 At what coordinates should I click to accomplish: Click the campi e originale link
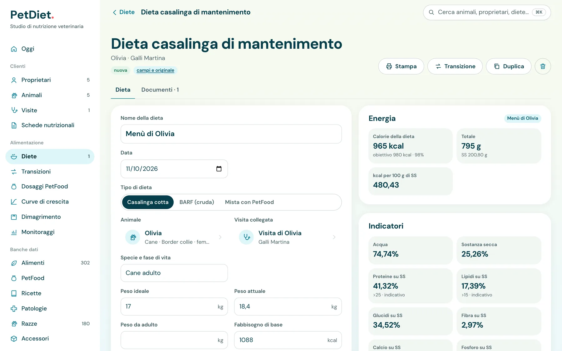point(155,71)
